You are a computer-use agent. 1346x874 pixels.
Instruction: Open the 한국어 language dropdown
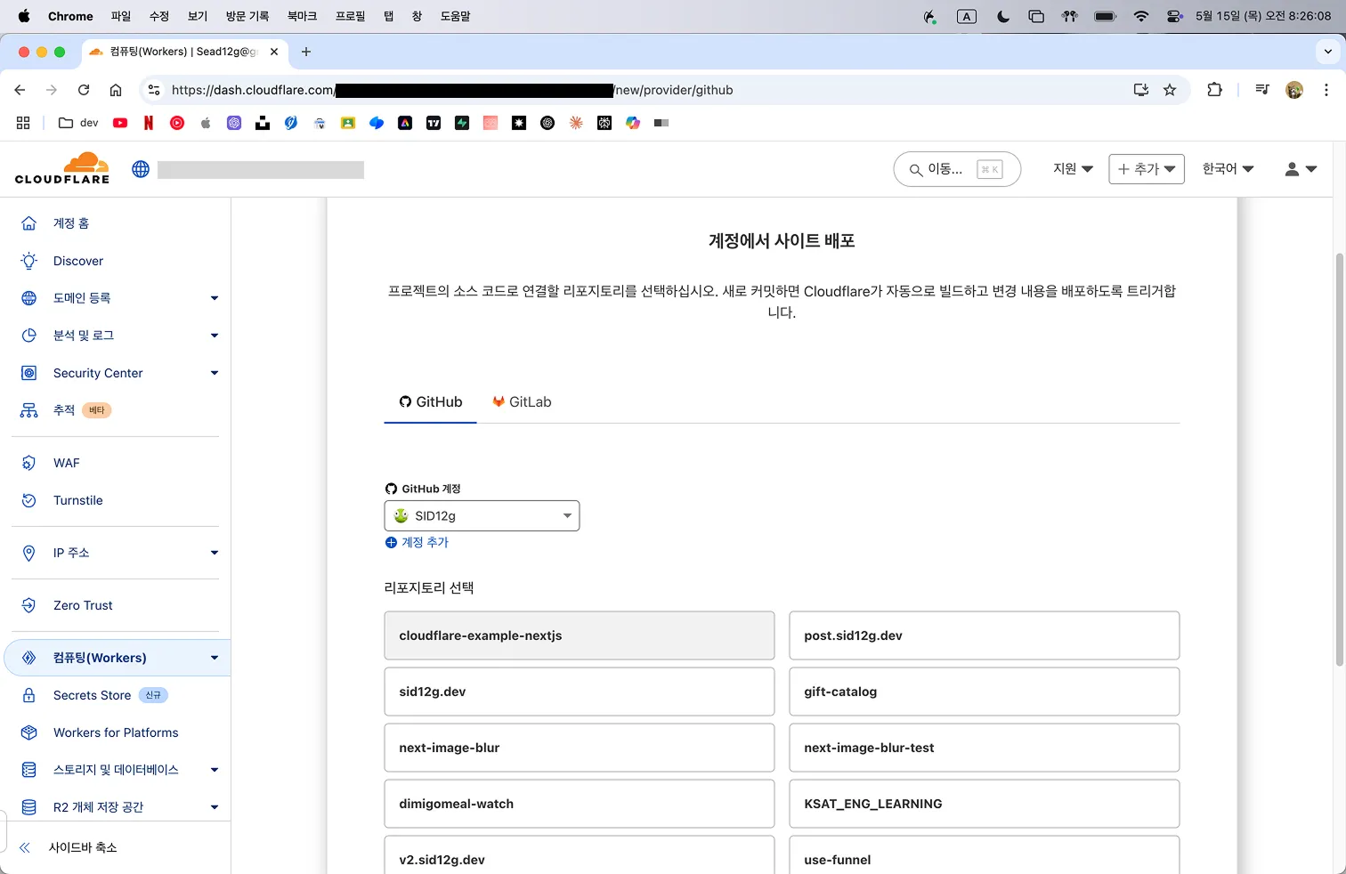click(1228, 169)
